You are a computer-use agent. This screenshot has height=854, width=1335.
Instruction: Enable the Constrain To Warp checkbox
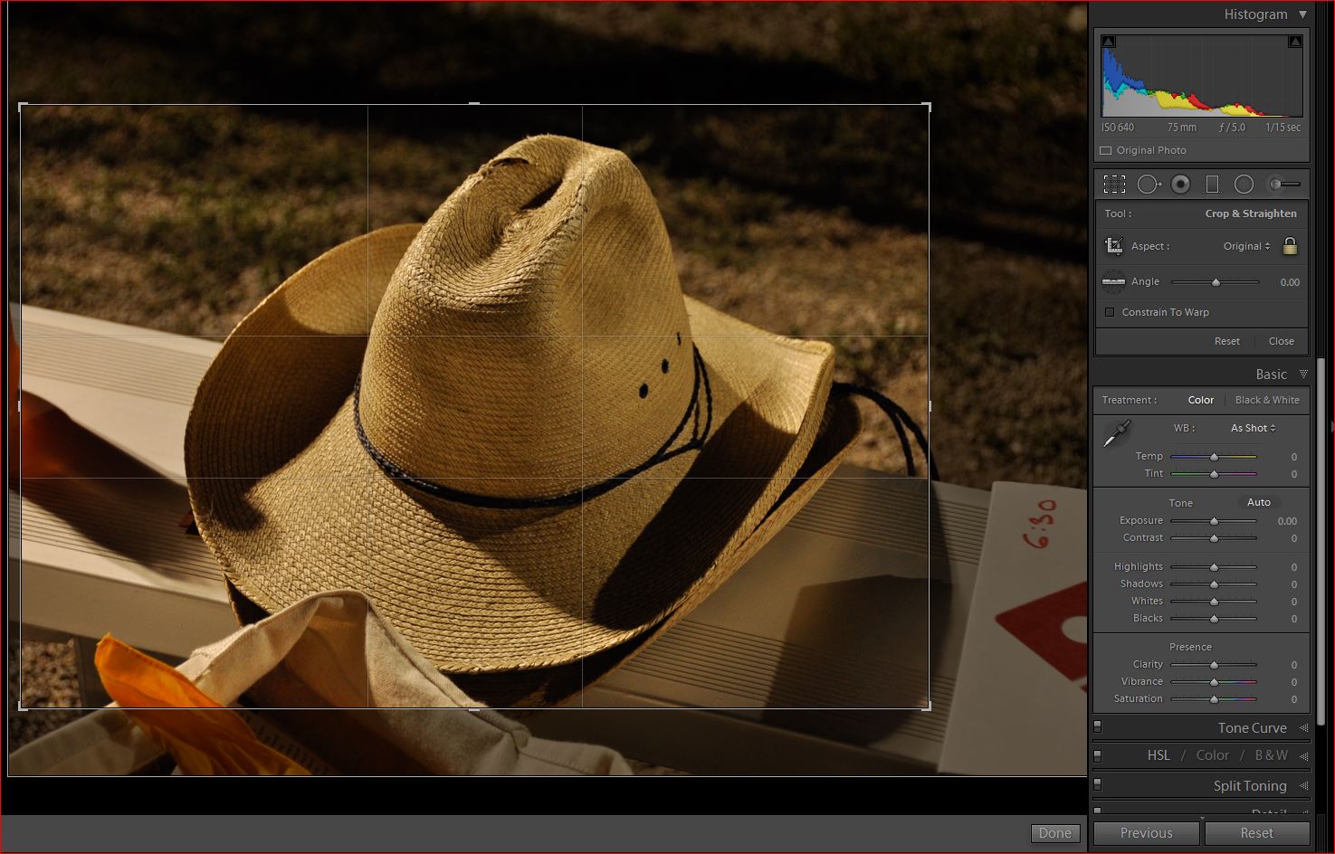pos(1110,312)
